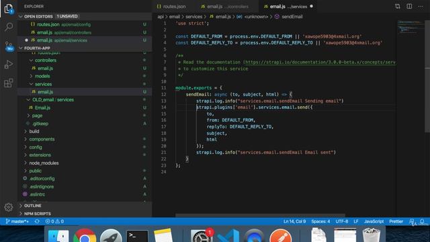430x242 pixels.
Task: Click master branch in status bar
Action: pyautogui.click(x=17, y=221)
